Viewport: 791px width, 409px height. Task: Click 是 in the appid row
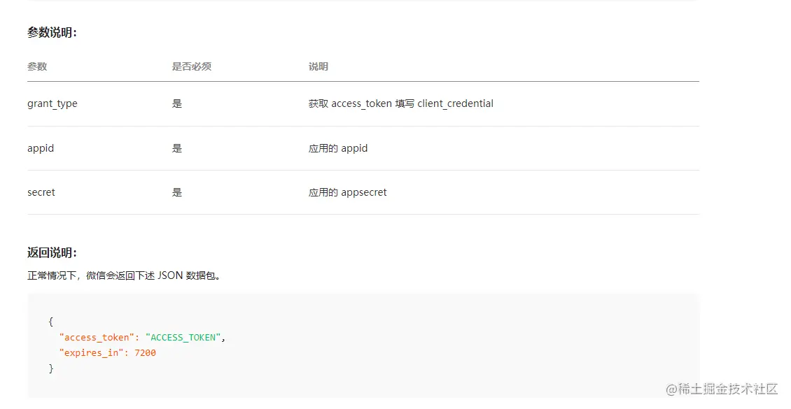(x=177, y=148)
